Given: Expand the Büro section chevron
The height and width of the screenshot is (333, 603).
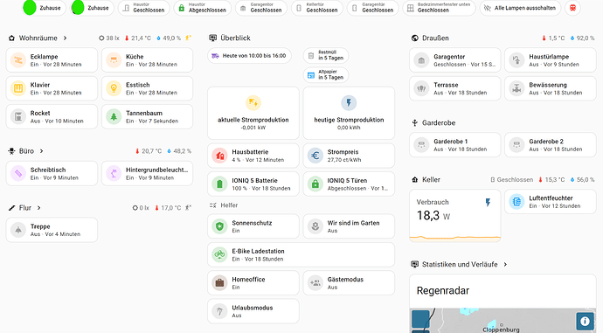Looking at the screenshot, I should [x=41, y=151].
